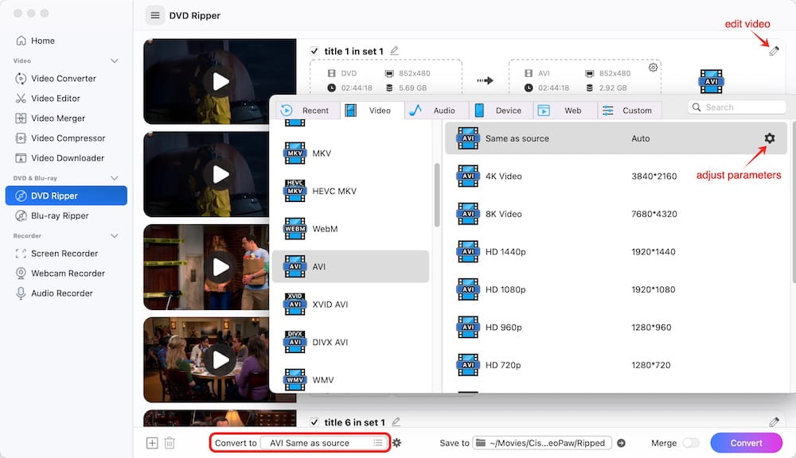This screenshot has height=458, width=796.
Task: Switch to the Recent tab
Action: point(308,110)
